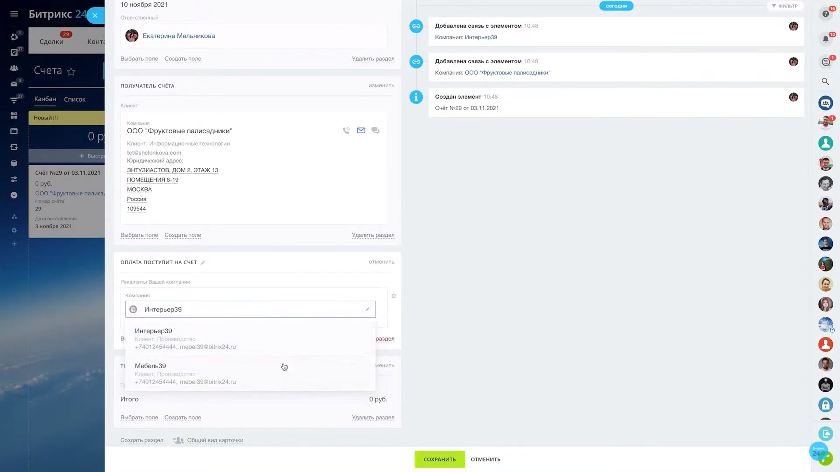Click the link icon of the Фруктовые палисадники timeline entry

point(416,62)
